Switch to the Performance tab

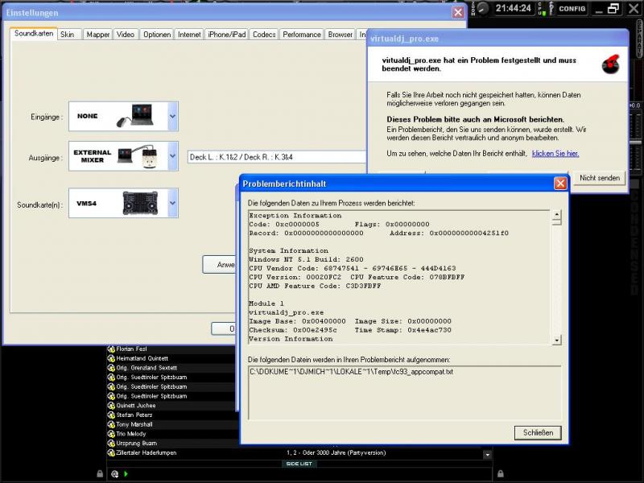(x=302, y=35)
